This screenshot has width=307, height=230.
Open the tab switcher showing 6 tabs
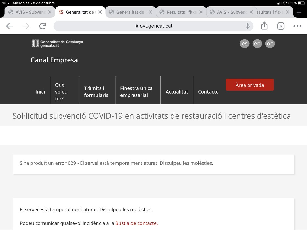(x=281, y=26)
